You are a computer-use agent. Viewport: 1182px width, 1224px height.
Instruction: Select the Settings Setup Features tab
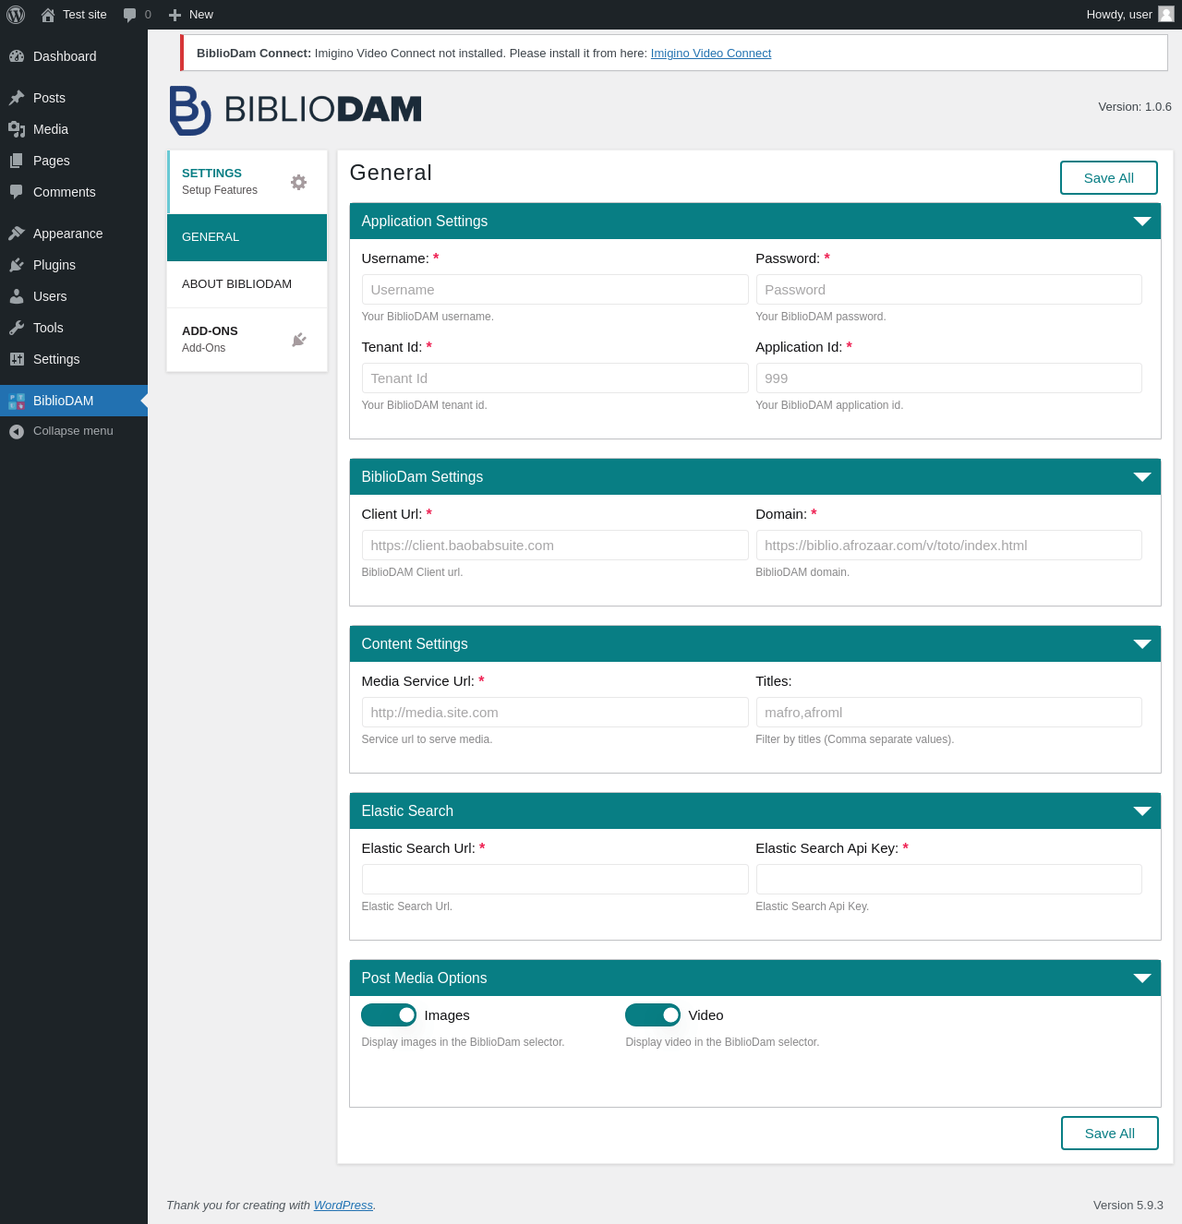tap(247, 182)
